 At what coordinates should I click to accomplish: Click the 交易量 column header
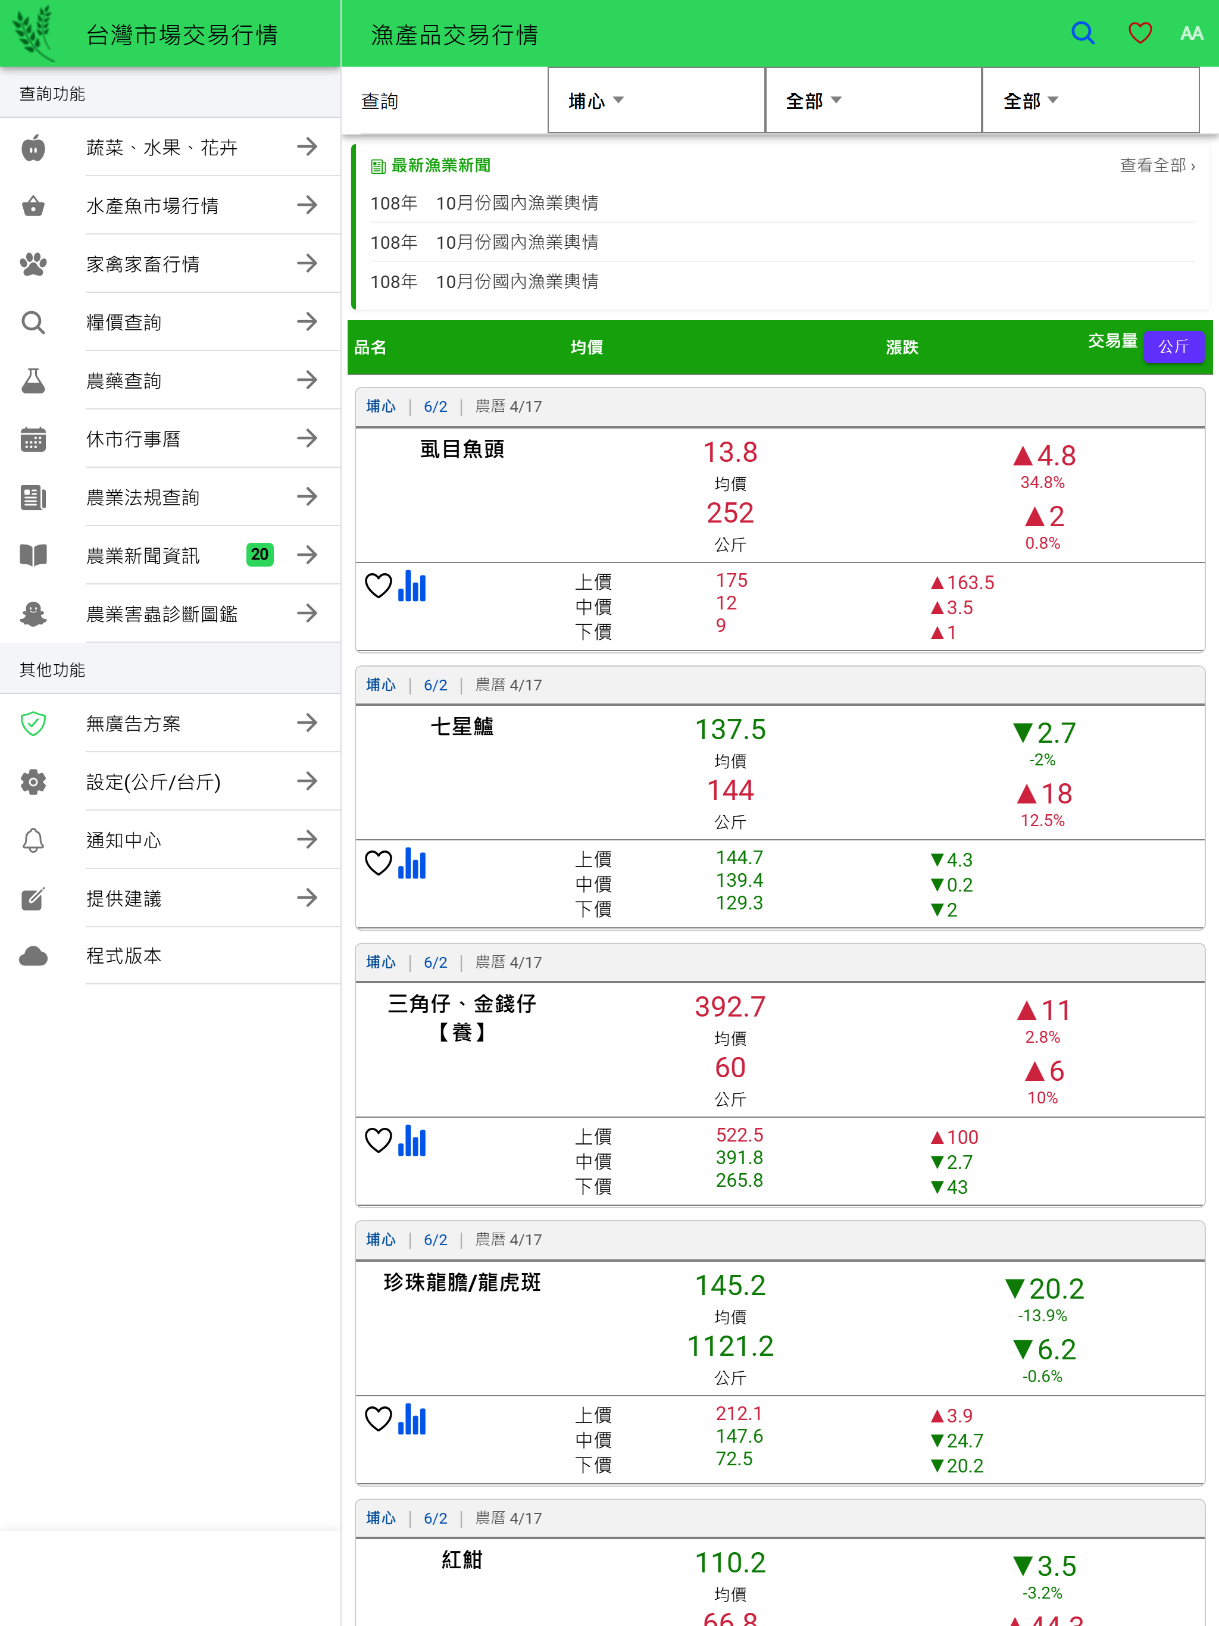pos(1112,340)
